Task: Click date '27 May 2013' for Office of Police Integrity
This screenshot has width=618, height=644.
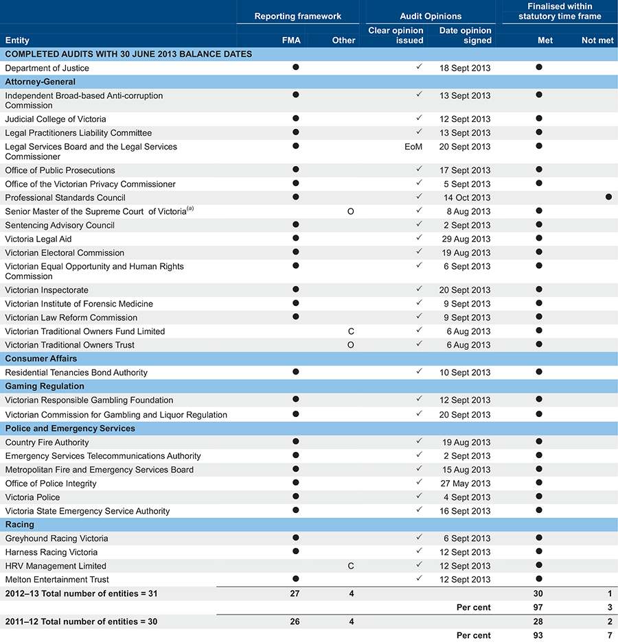Action: [466, 484]
